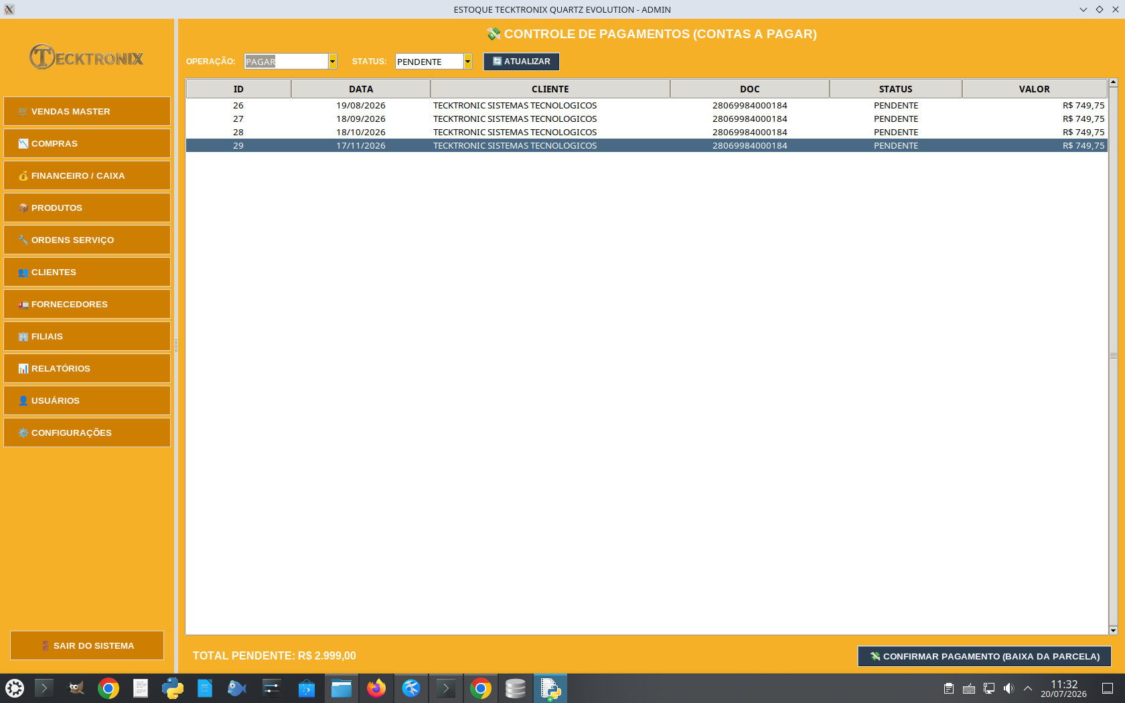Click the Python logo launcher in the taskbar
Screen dimensions: 1125x703
click(x=173, y=688)
